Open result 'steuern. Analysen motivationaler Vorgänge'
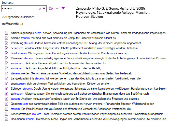Screen dimensions: 170x122 click(75, 99)
